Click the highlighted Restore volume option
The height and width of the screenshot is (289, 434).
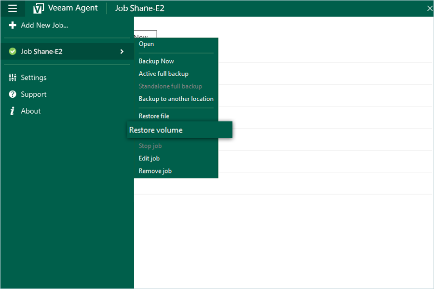coord(180,130)
